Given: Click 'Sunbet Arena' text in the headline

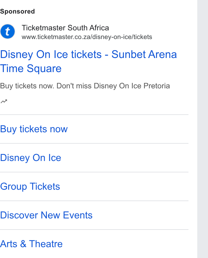Looking at the screenshot, I should pos(144,54).
